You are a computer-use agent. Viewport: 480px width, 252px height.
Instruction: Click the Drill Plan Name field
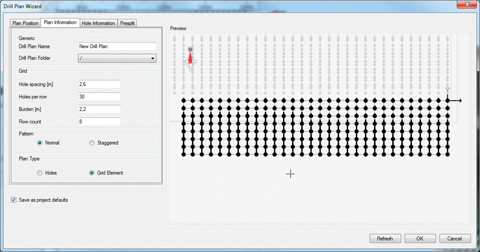click(117, 46)
